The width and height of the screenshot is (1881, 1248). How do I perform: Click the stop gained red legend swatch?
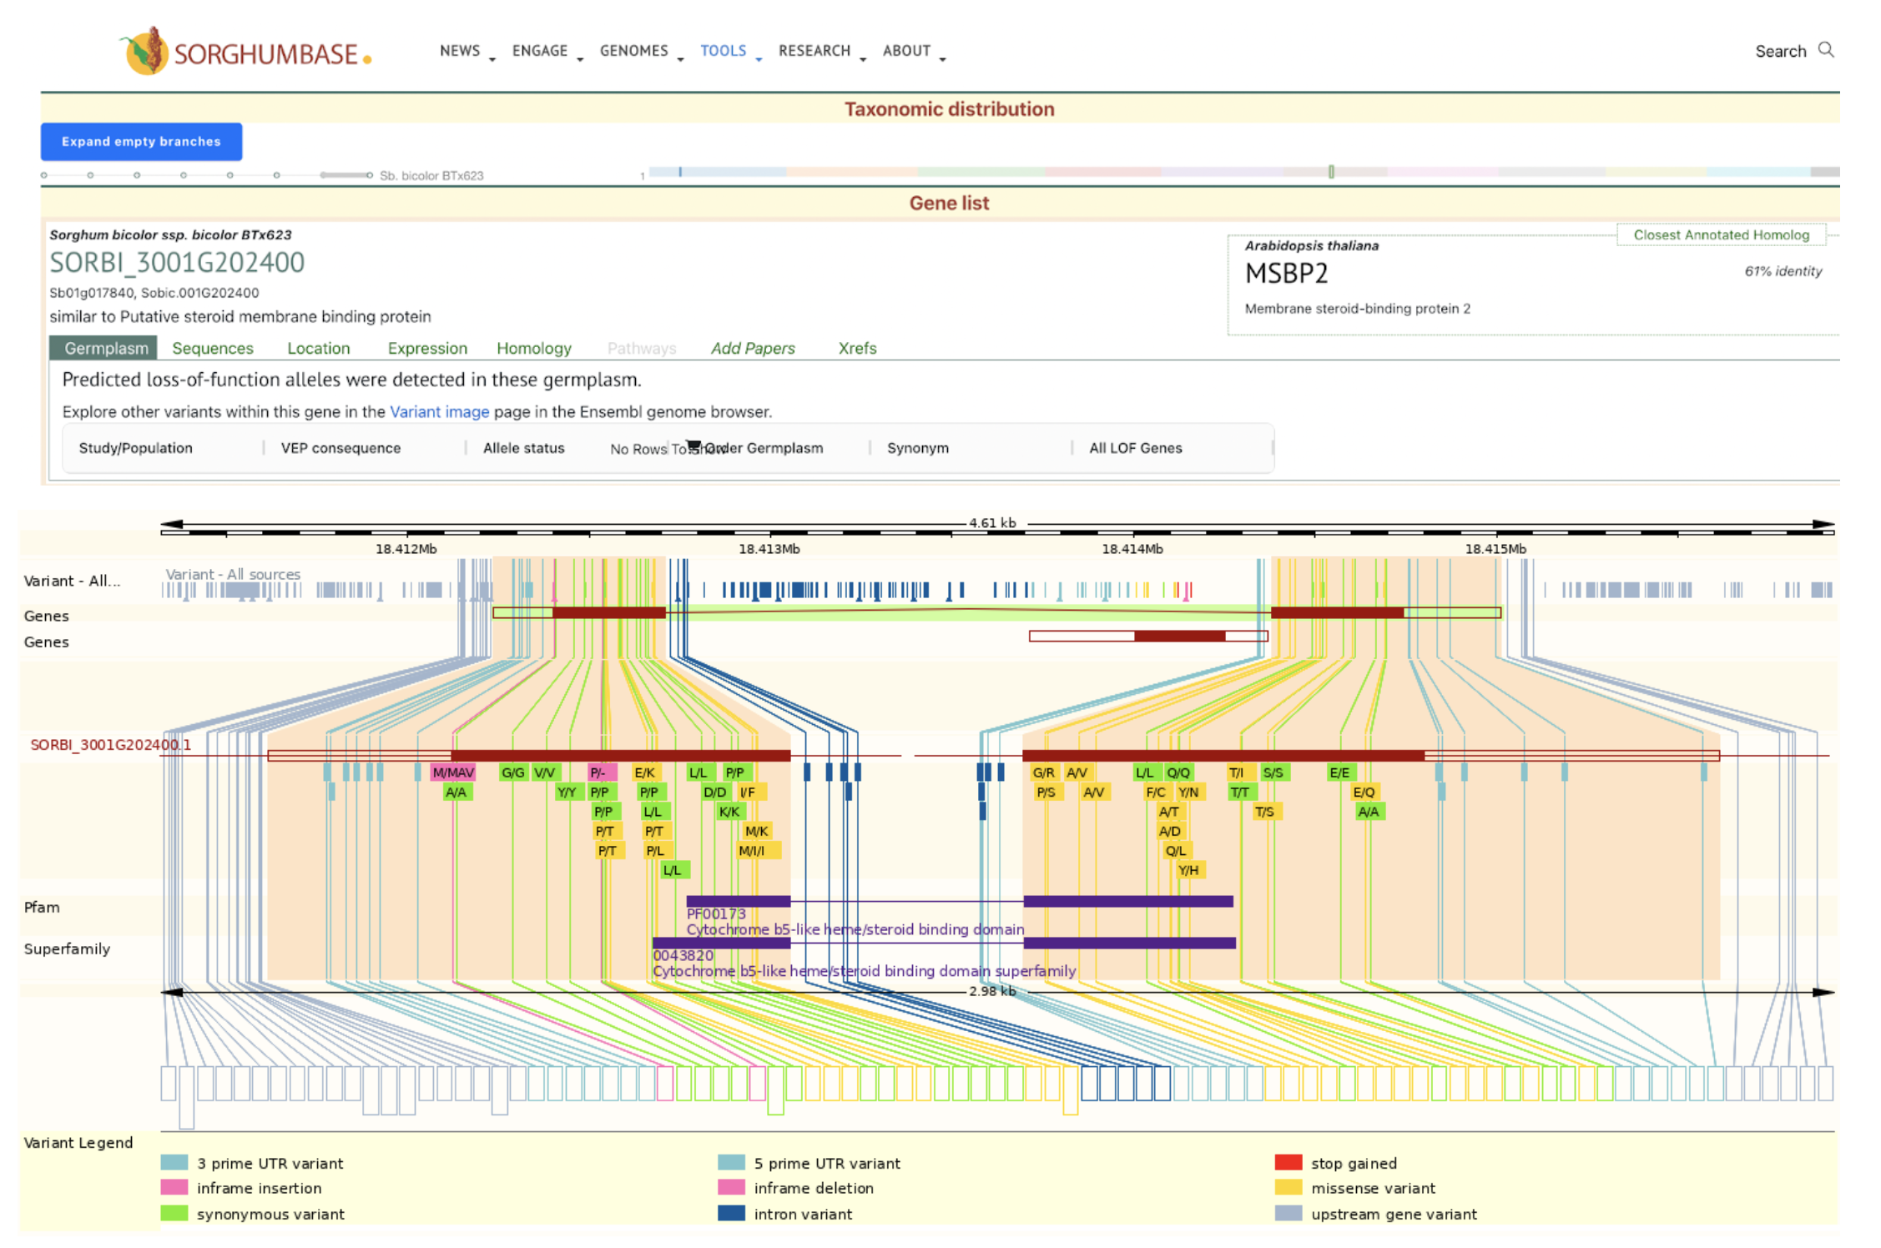tap(1288, 1163)
